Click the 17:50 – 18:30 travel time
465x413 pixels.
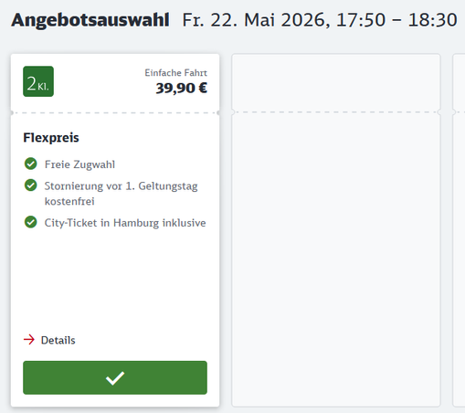pyautogui.click(x=396, y=20)
